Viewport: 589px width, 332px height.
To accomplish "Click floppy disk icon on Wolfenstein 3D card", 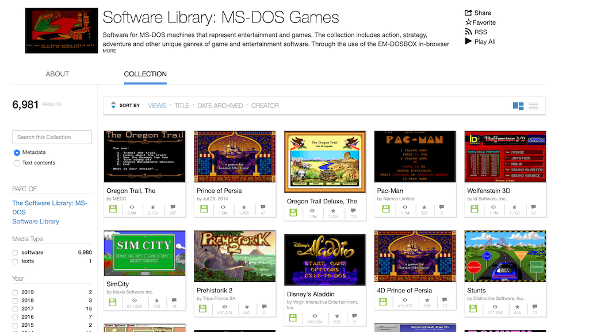I will click(x=475, y=209).
